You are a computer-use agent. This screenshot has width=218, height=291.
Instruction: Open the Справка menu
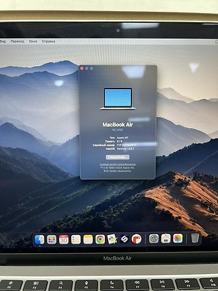pos(48,41)
